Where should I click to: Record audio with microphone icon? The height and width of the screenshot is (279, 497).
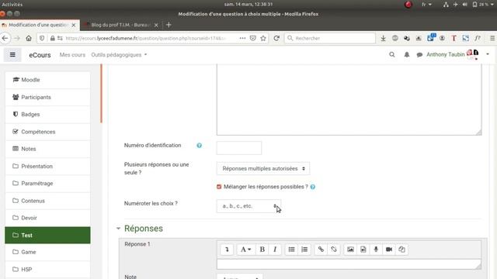click(376, 250)
